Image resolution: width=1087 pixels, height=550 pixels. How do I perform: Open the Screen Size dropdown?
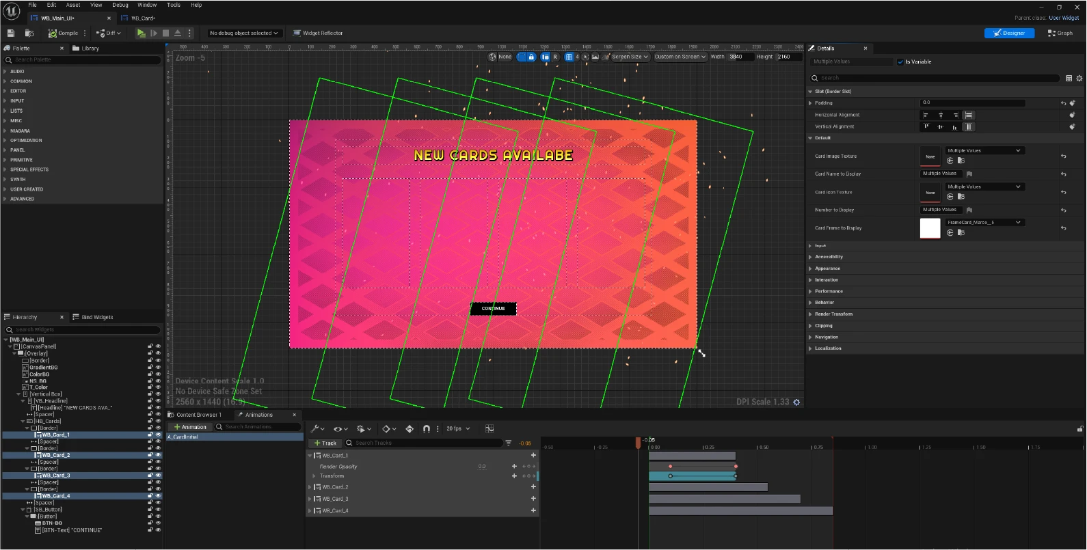[630, 57]
